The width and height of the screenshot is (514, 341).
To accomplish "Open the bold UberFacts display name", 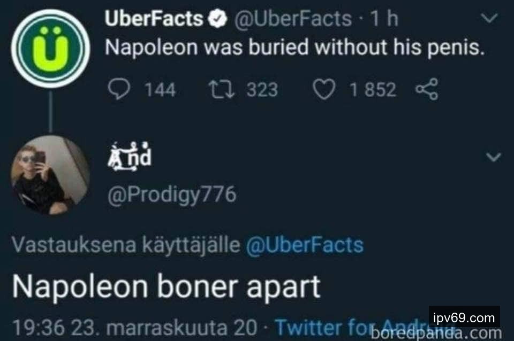I will pyautogui.click(x=154, y=19).
